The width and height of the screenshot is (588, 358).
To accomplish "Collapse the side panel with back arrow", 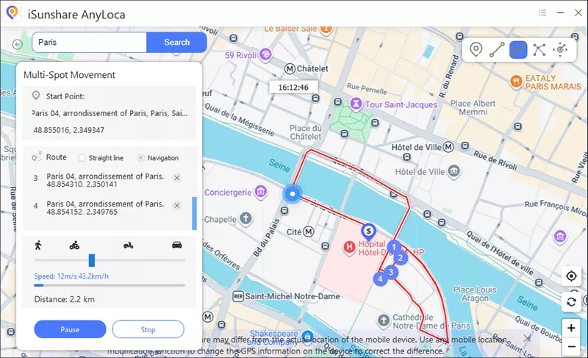I will tap(18, 44).
